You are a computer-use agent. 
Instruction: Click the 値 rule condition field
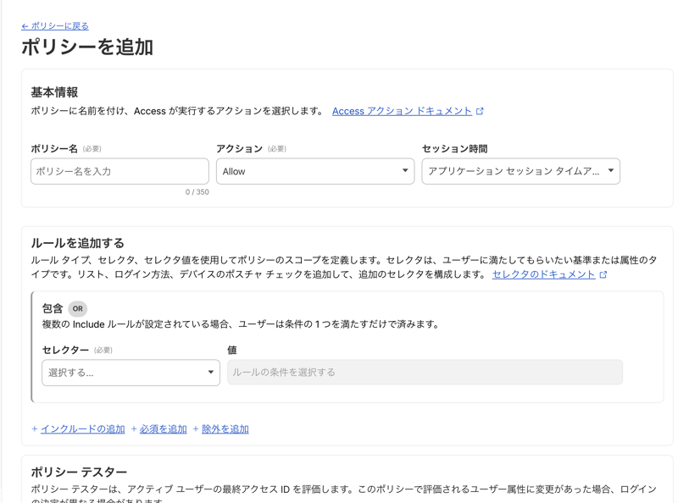[x=426, y=373]
